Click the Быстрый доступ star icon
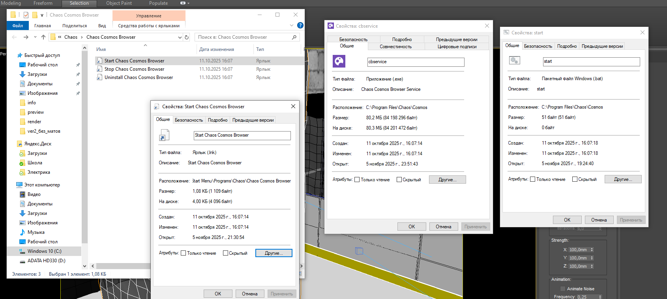This screenshot has height=299, width=667. [20, 55]
